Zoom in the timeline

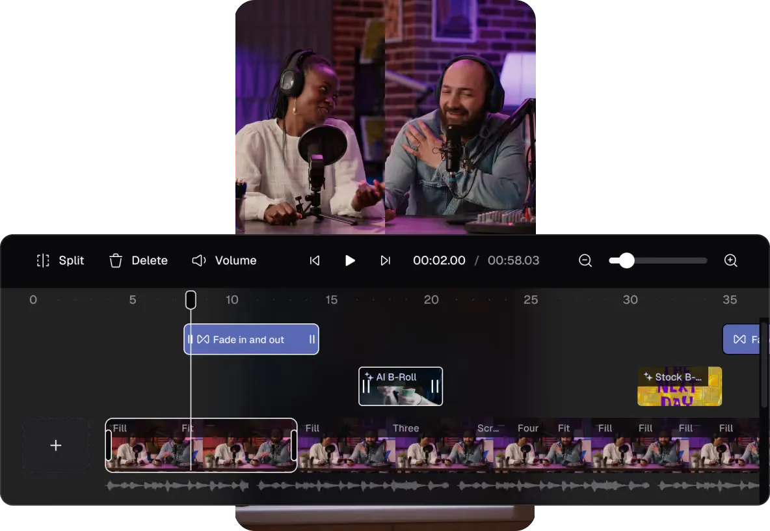click(x=730, y=261)
